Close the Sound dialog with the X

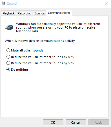pos(107,4)
